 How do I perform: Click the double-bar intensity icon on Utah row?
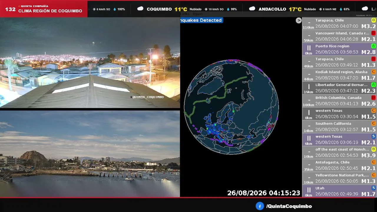(309, 190)
